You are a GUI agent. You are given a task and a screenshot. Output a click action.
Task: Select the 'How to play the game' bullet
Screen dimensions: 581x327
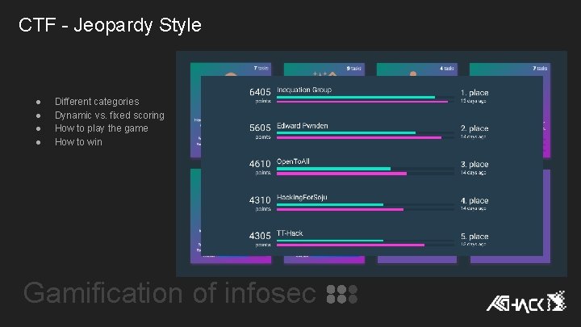tap(101, 128)
